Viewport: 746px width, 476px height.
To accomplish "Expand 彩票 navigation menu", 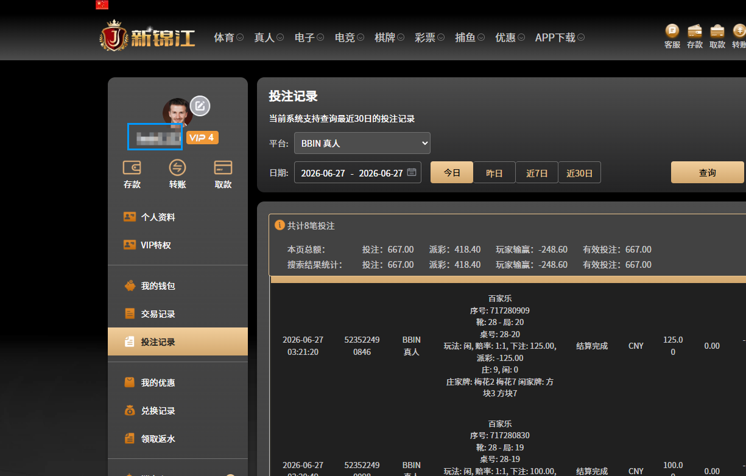I will pyautogui.click(x=429, y=38).
